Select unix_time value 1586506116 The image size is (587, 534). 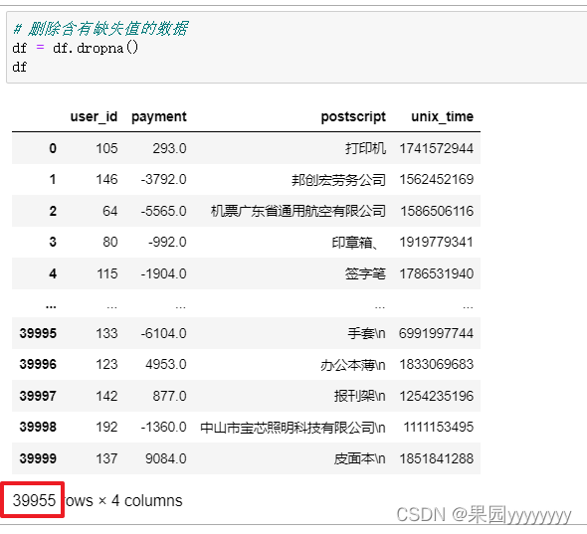click(x=437, y=211)
